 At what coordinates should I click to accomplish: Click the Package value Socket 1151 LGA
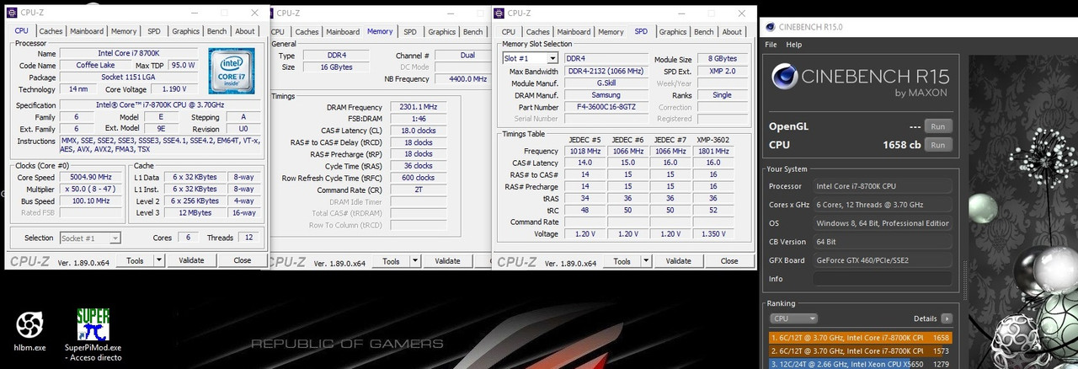click(128, 78)
